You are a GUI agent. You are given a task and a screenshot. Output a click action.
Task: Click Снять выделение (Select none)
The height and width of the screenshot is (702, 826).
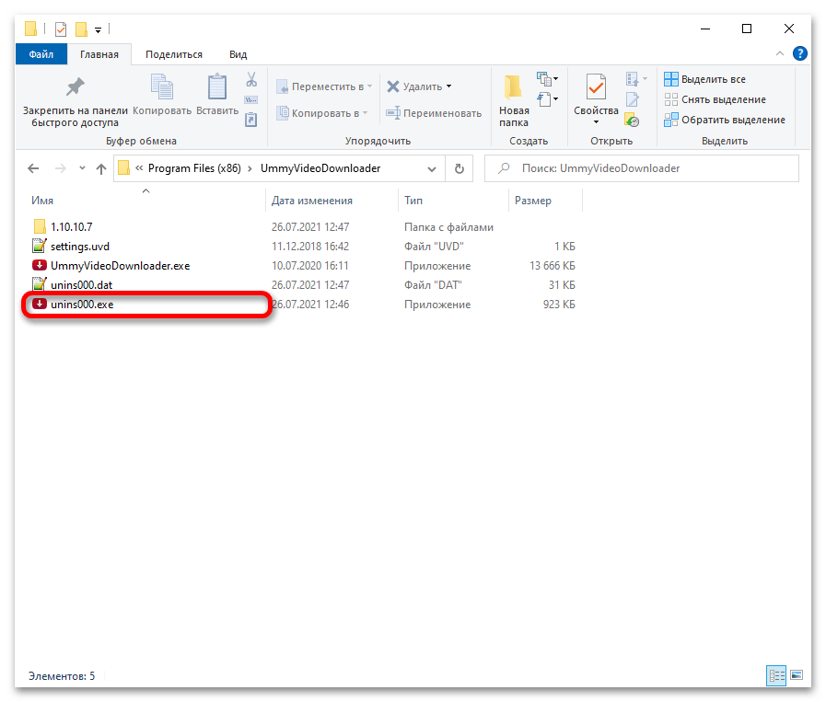point(715,99)
